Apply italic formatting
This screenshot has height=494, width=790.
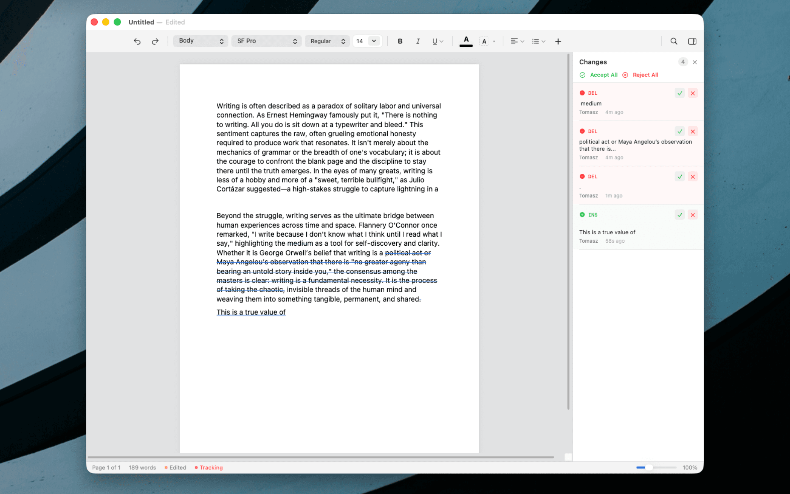417,41
